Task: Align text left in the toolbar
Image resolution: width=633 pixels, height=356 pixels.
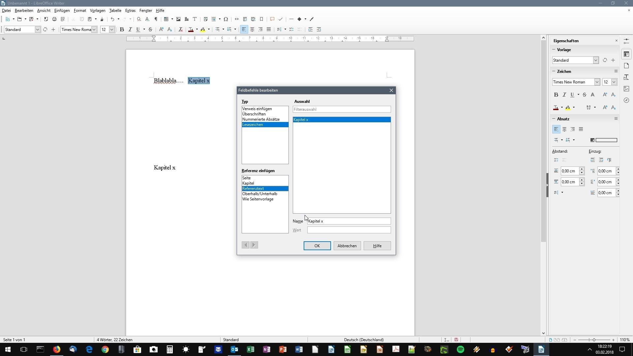Action: point(244,29)
